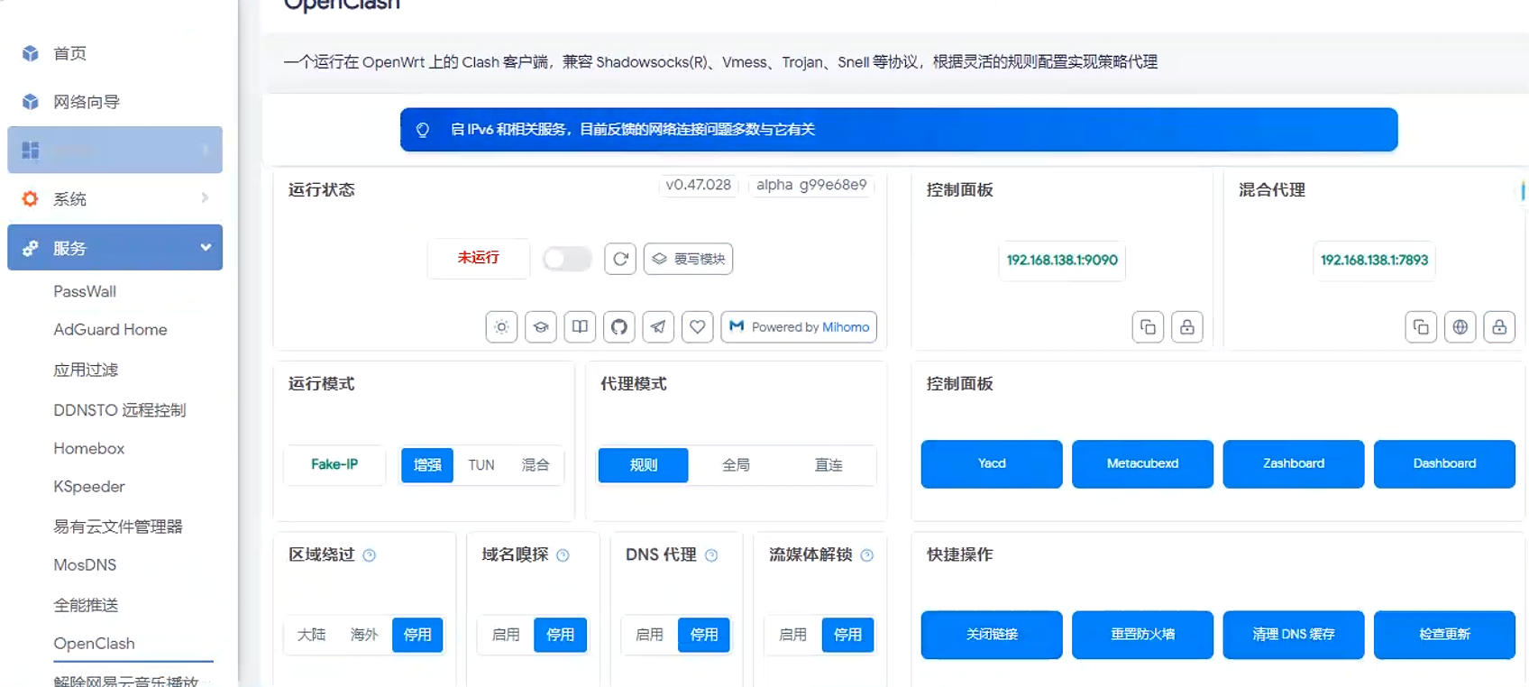This screenshot has width=1529, height=687.
Task: Set 区域绕过 to 海外
Action: pyautogui.click(x=364, y=635)
